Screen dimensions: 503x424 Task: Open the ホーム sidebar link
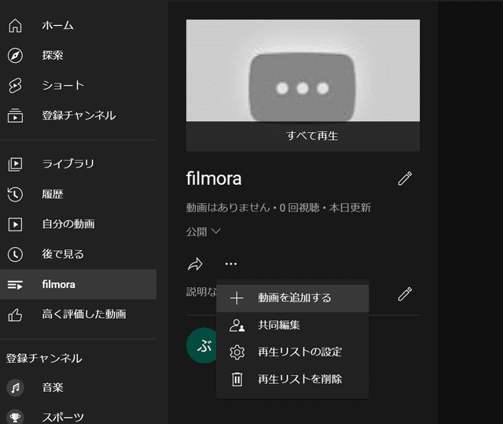click(79, 25)
